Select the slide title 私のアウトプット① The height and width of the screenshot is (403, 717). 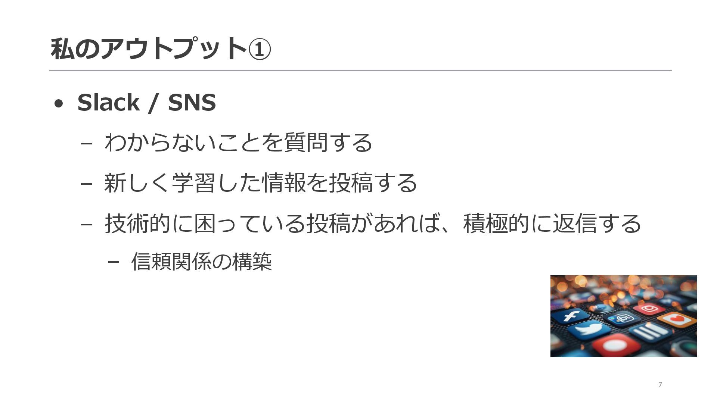click(161, 49)
